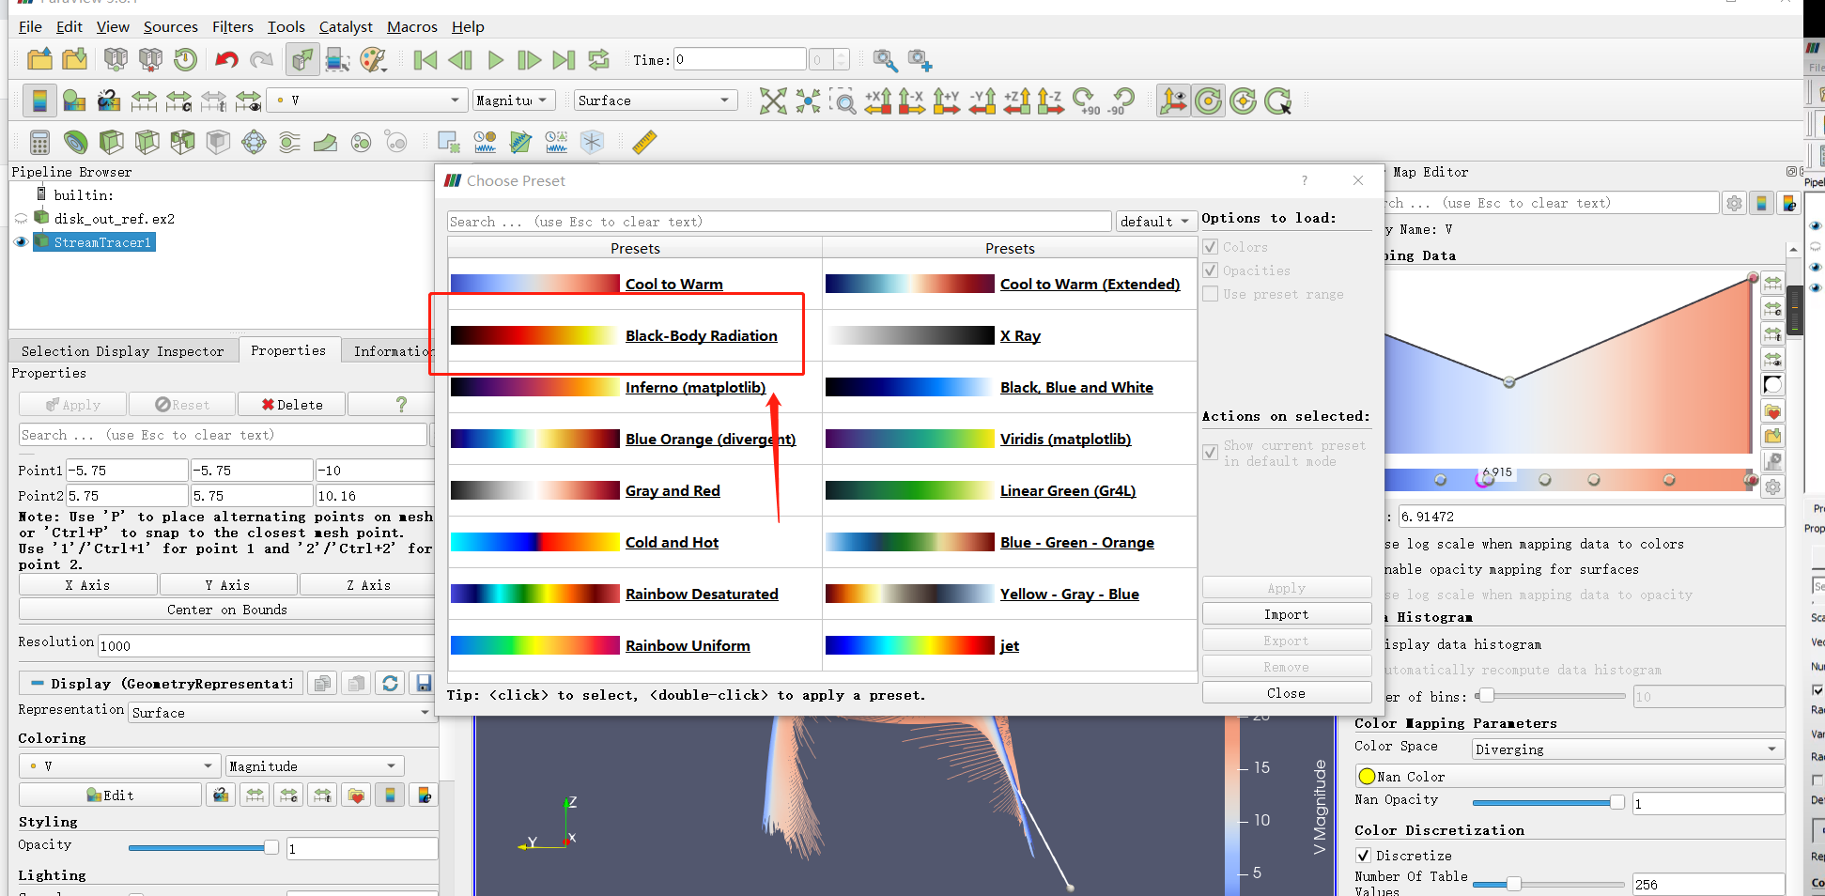Set camera view along +X axis

point(877,100)
